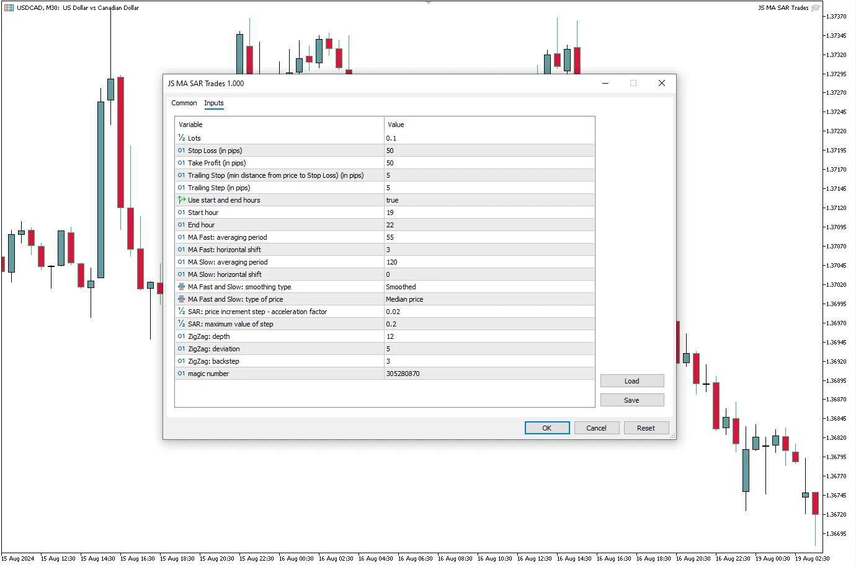Click the integer icon beside ZigZag: backstep

click(181, 361)
